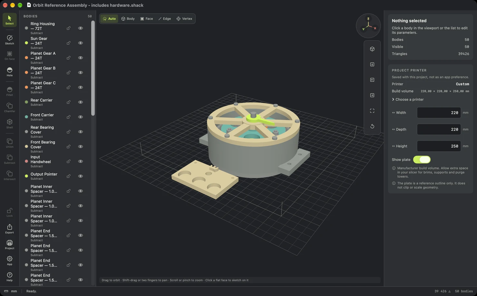The width and height of the screenshot is (477, 296).
Task: Open the Help panel
Action: pyautogui.click(x=10, y=277)
